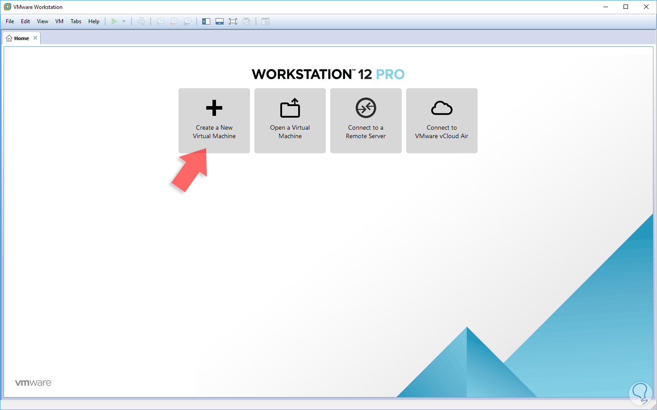Viewport: 657px width, 410px height.
Task: Click the take snapshot clock icon
Action: coord(160,21)
